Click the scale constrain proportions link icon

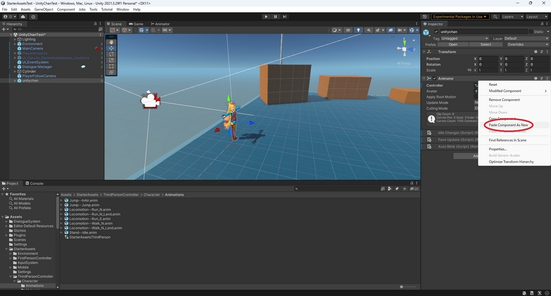tap(469, 70)
